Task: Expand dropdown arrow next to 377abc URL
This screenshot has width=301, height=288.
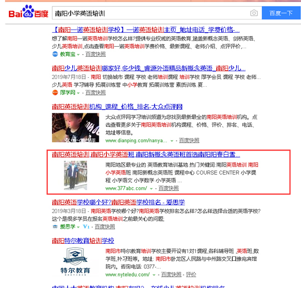Action: pyautogui.click(x=152, y=189)
